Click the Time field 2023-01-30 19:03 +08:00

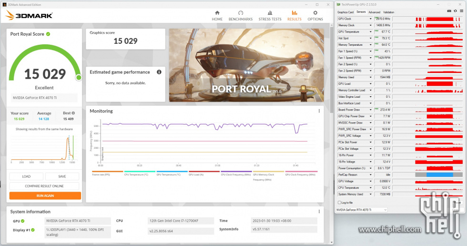point(284,221)
